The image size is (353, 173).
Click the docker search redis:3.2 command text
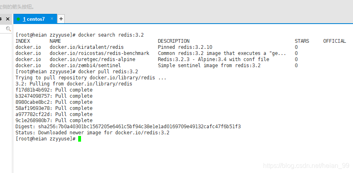click(x=111, y=35)
